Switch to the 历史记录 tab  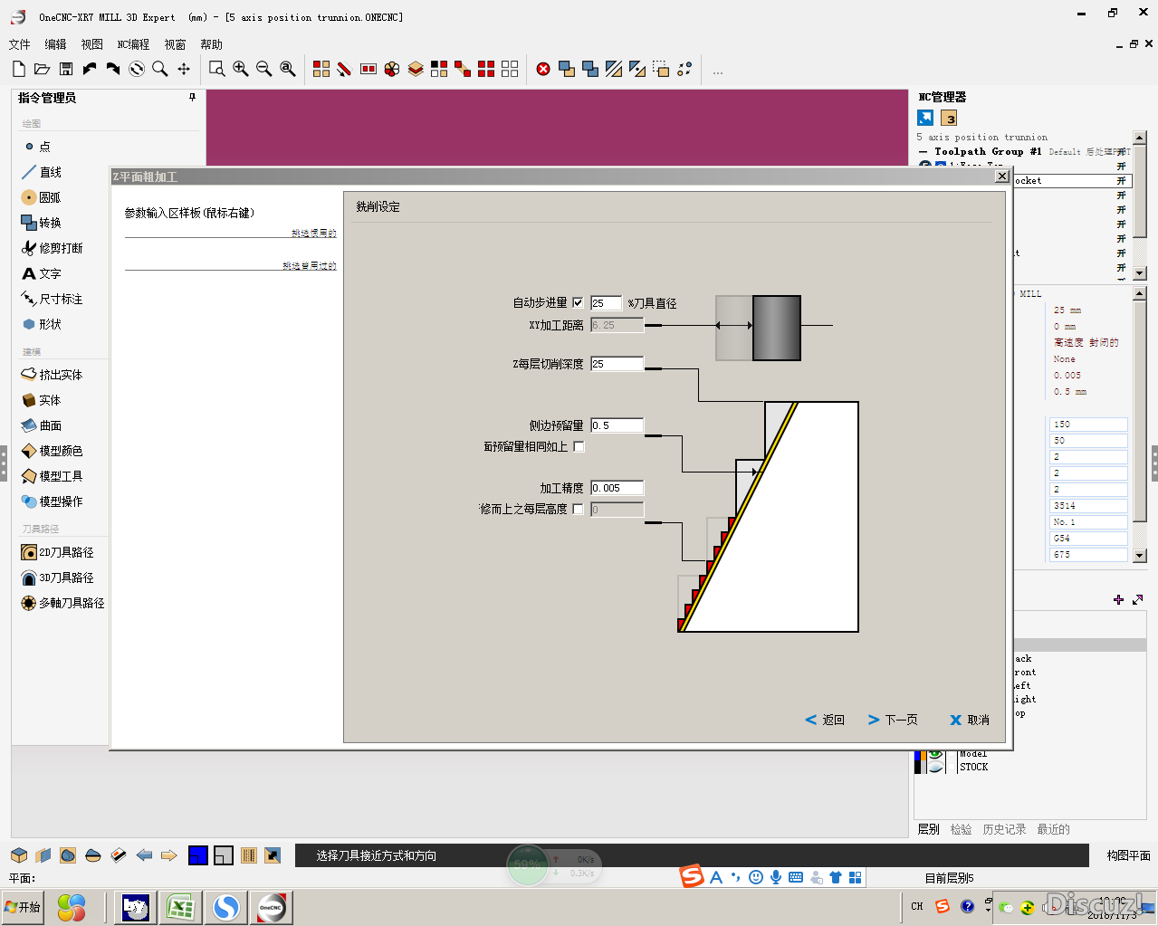pos(1004,829)
